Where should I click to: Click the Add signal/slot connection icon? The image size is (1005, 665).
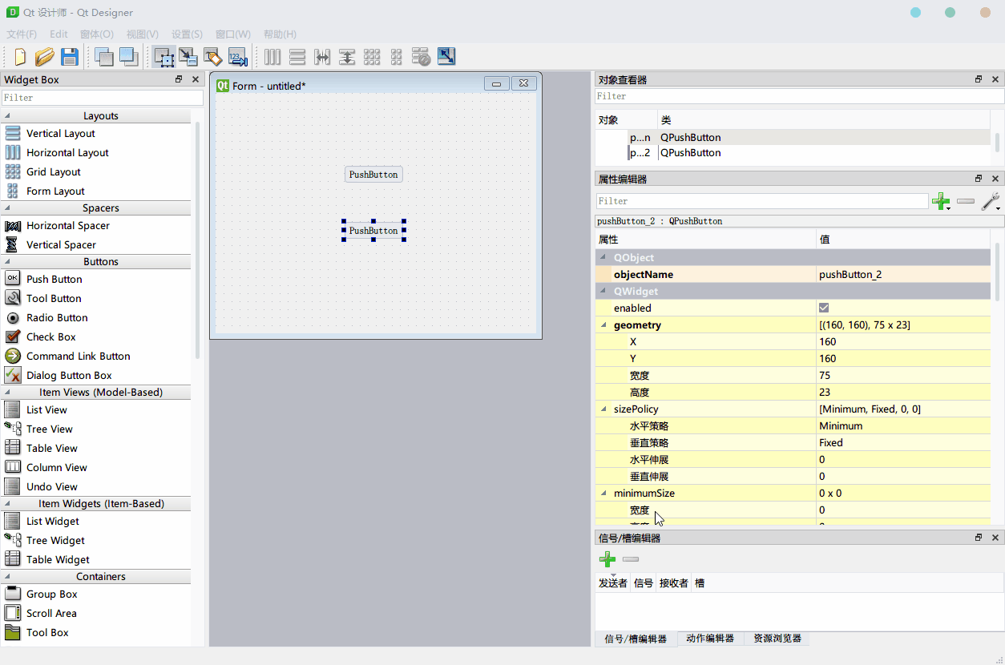[x=607, y=558]
